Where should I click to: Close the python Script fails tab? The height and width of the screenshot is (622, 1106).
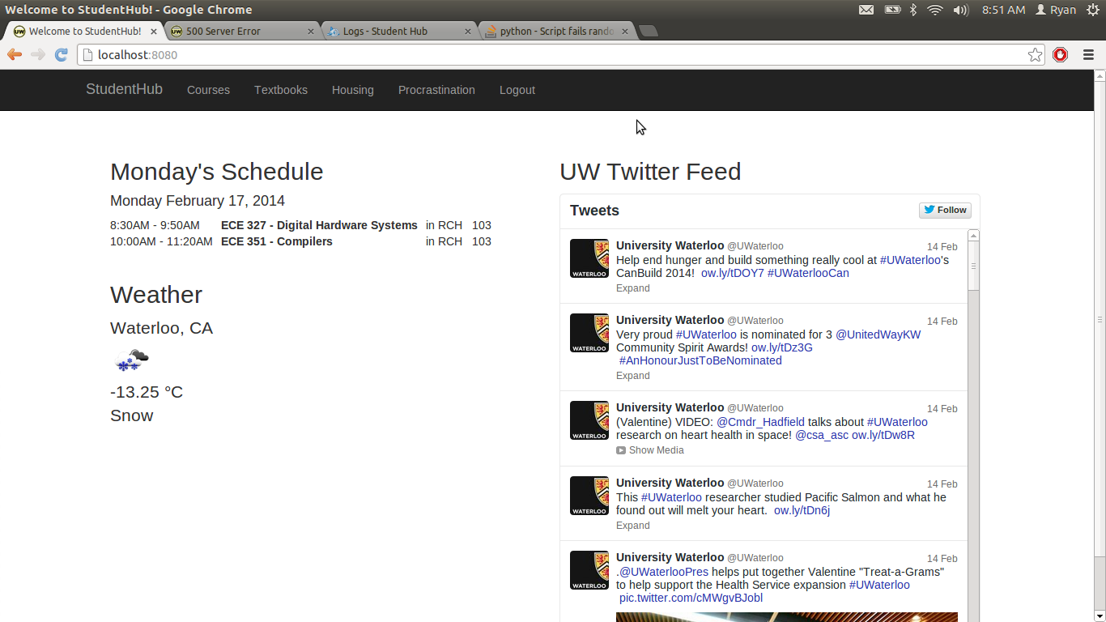pyautogui.click(x=624, y=32)
